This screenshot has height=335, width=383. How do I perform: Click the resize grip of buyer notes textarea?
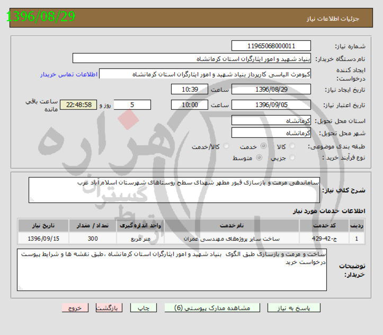point(20,288)
